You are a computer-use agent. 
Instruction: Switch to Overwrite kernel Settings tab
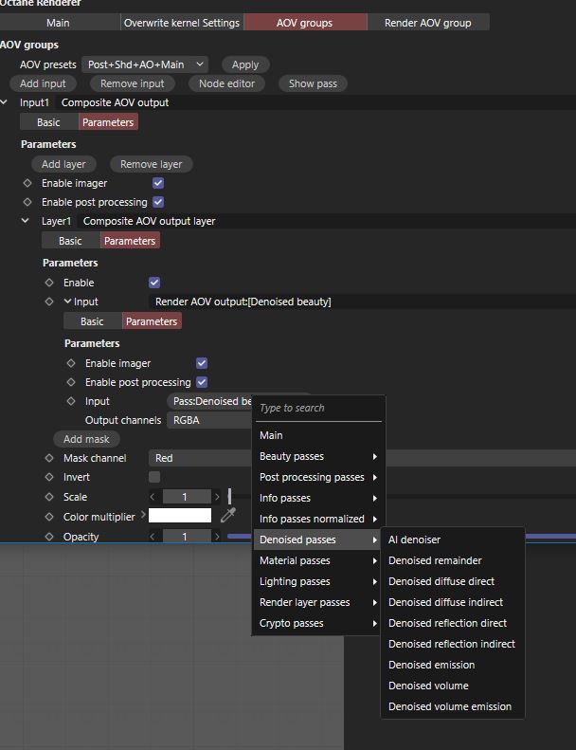click(182, 23)
